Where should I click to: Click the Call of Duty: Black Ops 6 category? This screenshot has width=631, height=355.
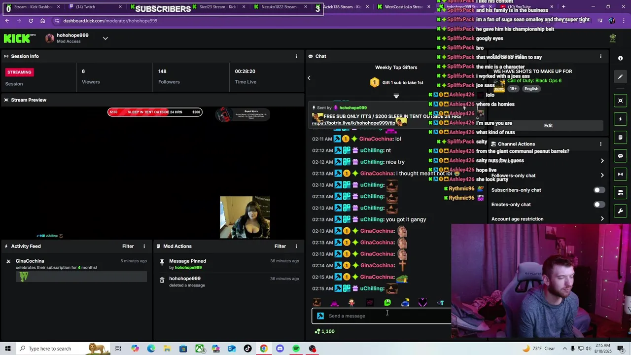534,80
